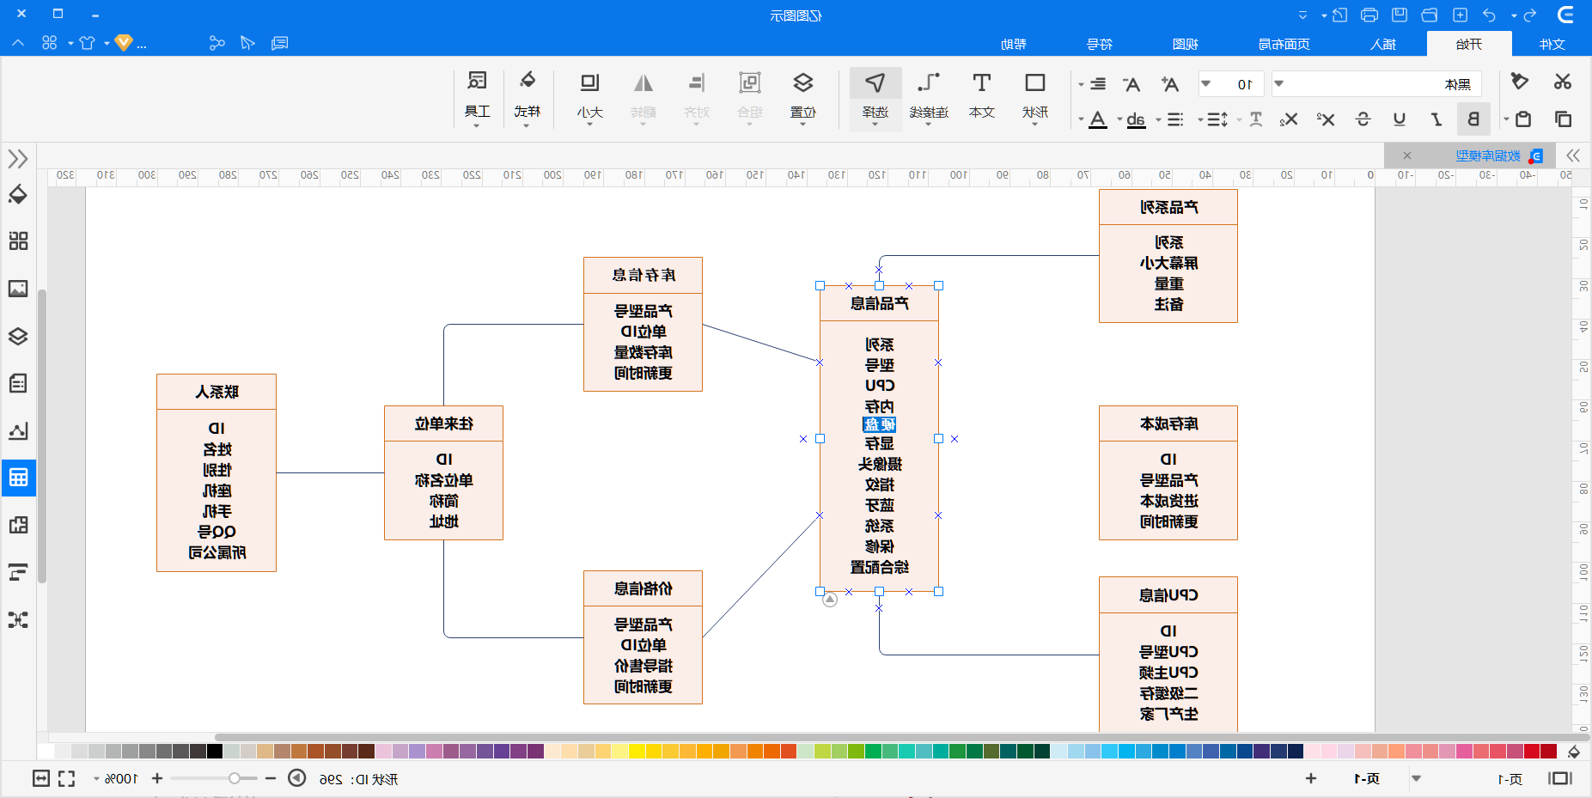Viewport: 1592px width, 798px height.
Task: Toggle Bold formatting
Action: (1473, 119)
